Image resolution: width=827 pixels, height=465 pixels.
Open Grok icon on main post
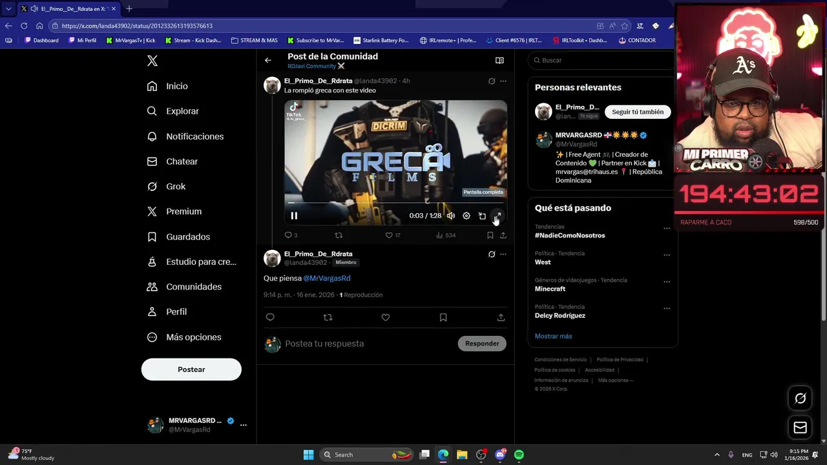492,254
